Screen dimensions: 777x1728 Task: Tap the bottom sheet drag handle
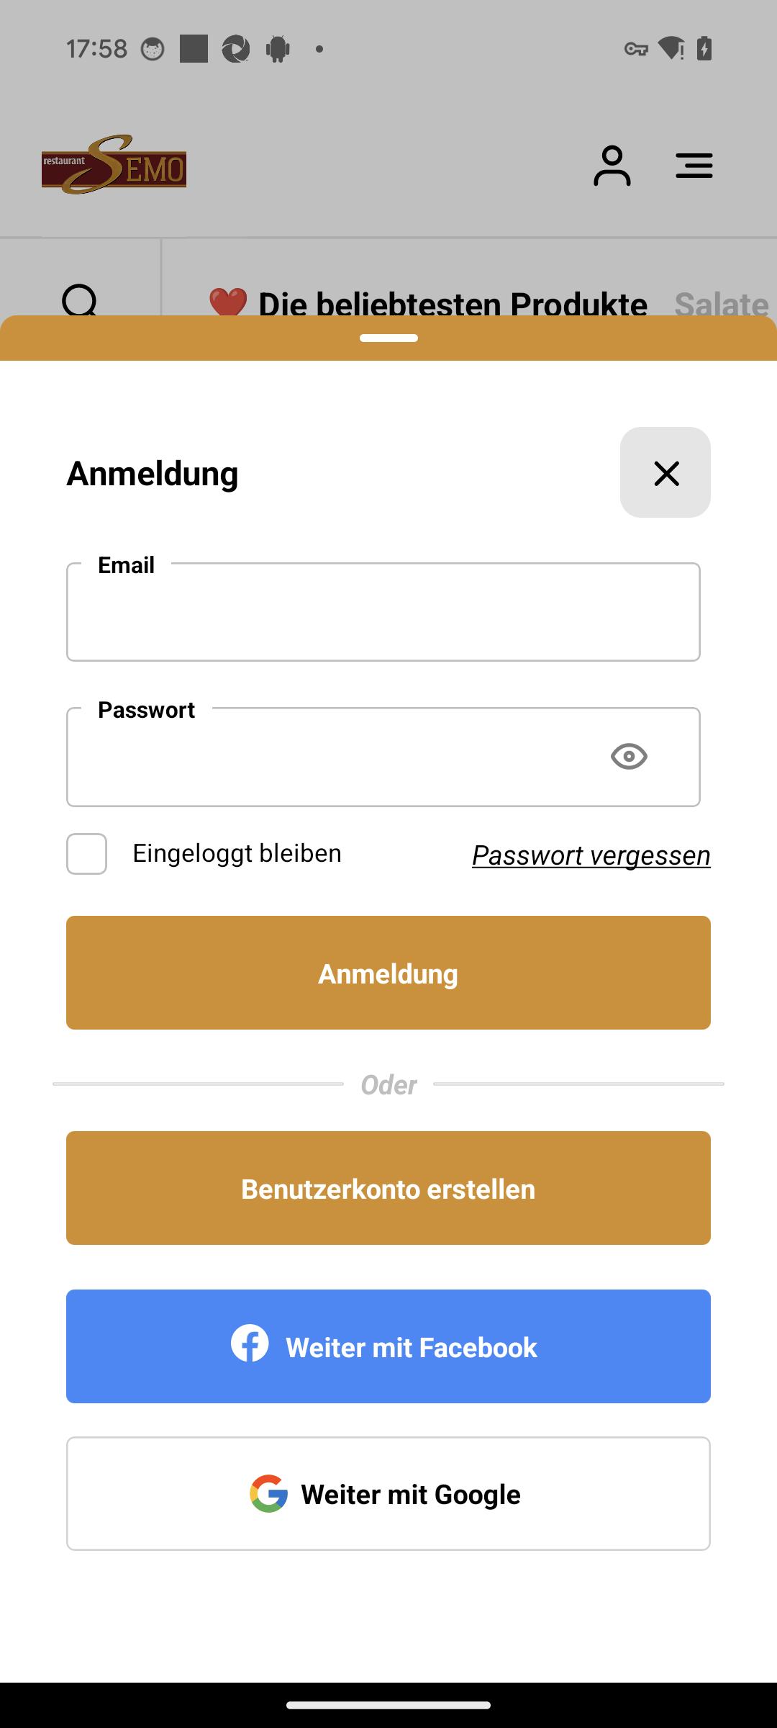click(388, 338)
